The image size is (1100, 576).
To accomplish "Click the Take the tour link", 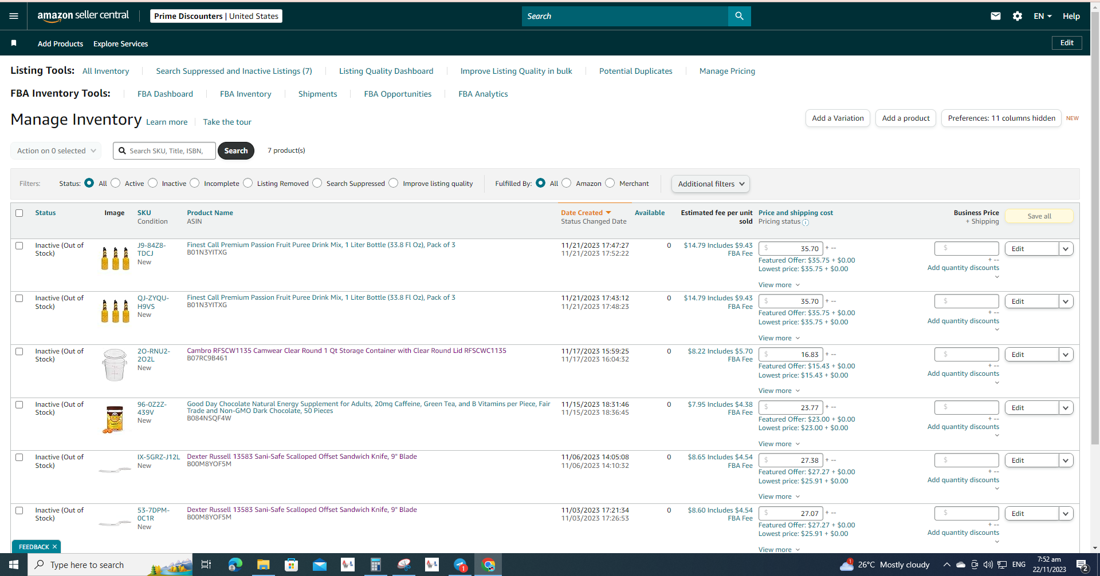I will tap(227, 122).
